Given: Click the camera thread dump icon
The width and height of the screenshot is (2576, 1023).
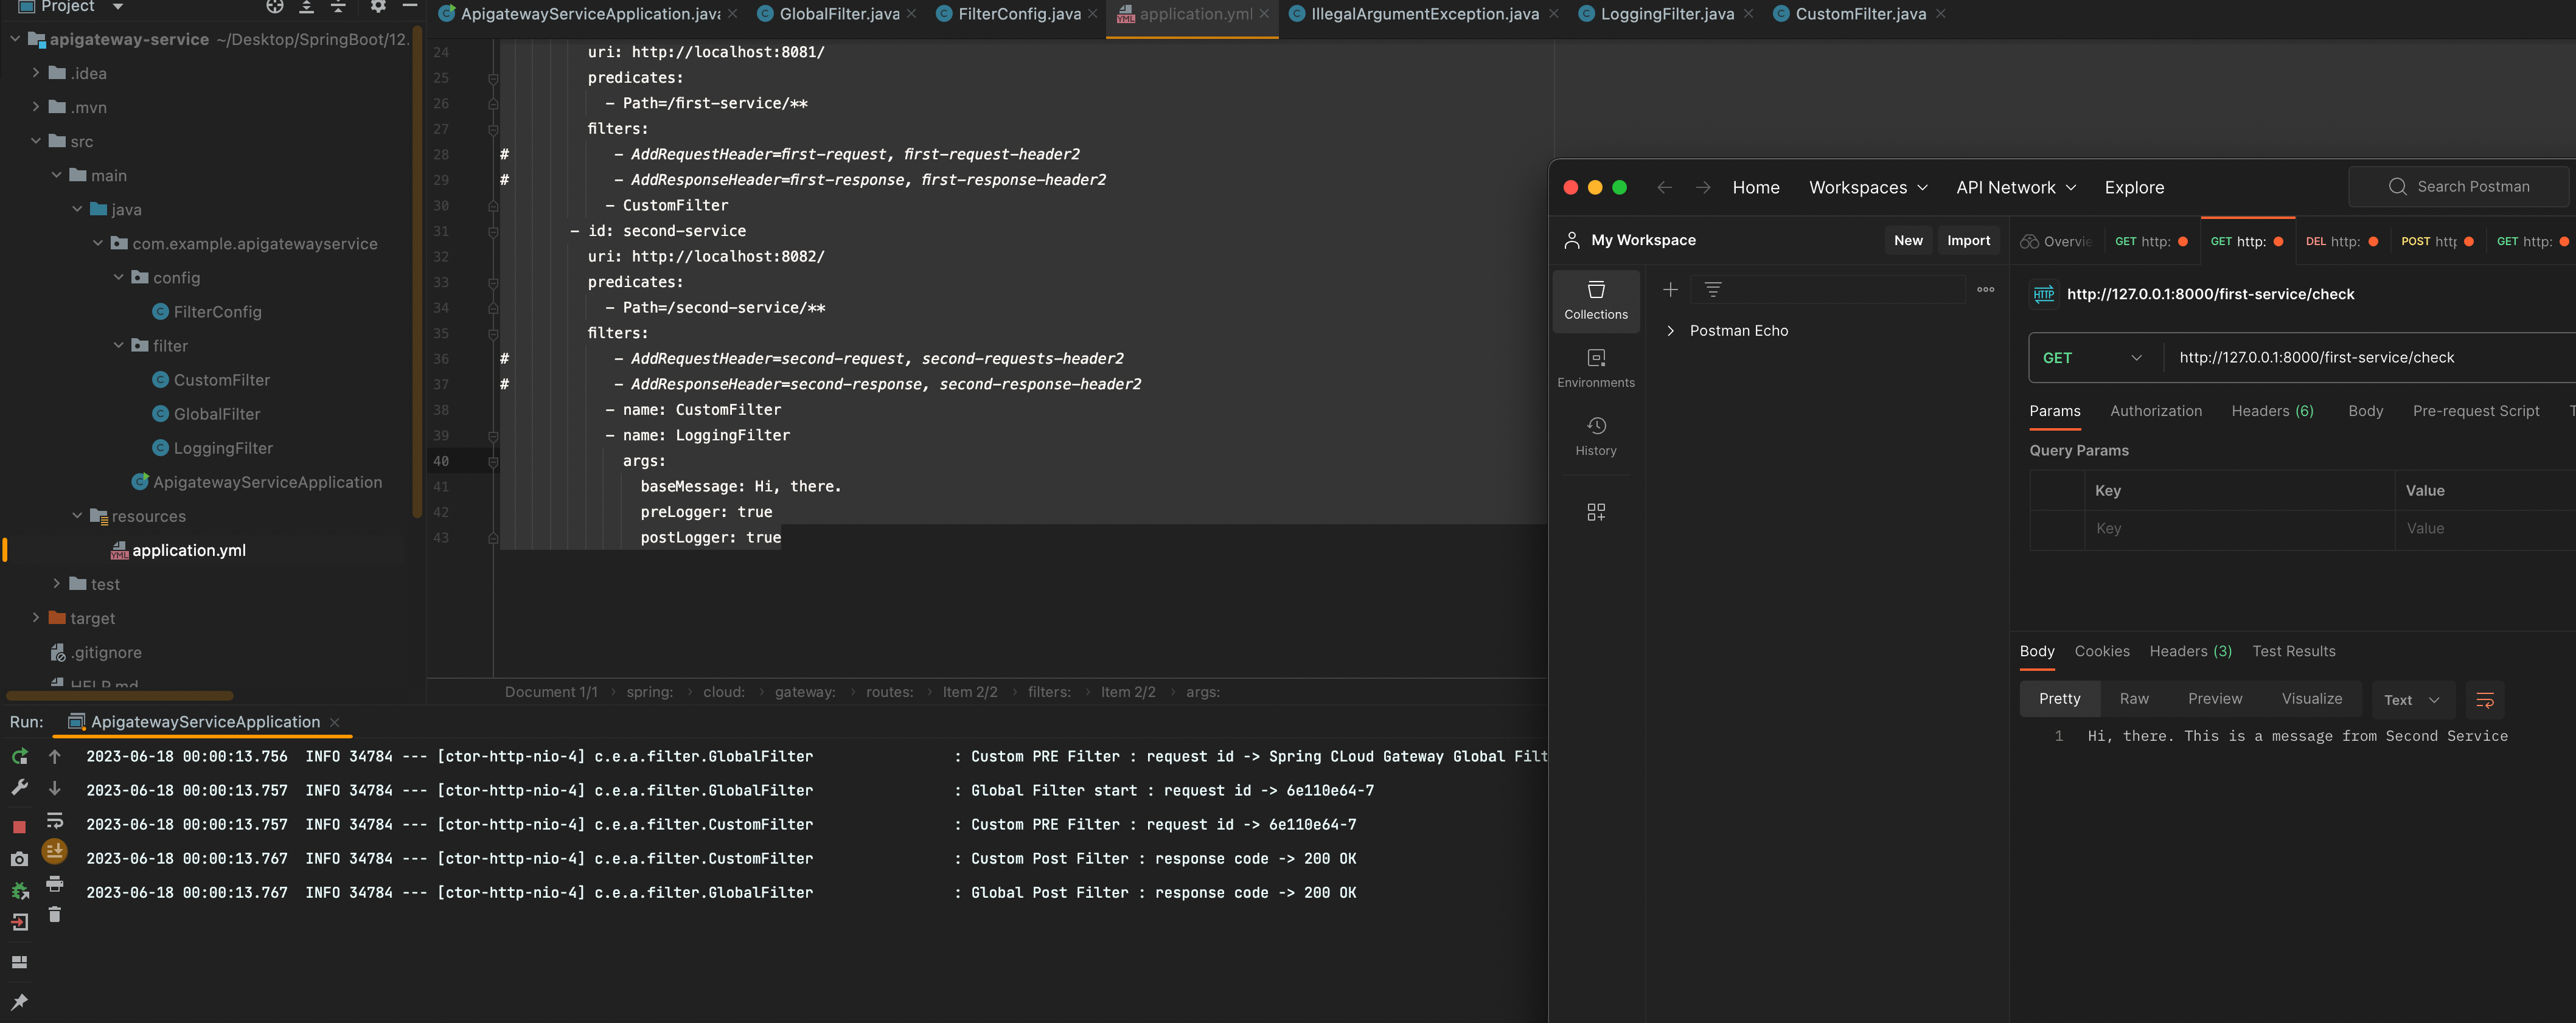Looking at the screenshot, I should 19,859.
